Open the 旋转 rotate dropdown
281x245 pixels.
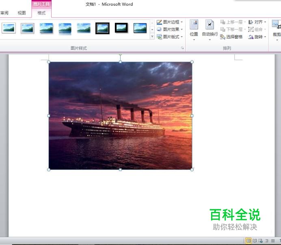pyautogui.click(x=257, y=37)
